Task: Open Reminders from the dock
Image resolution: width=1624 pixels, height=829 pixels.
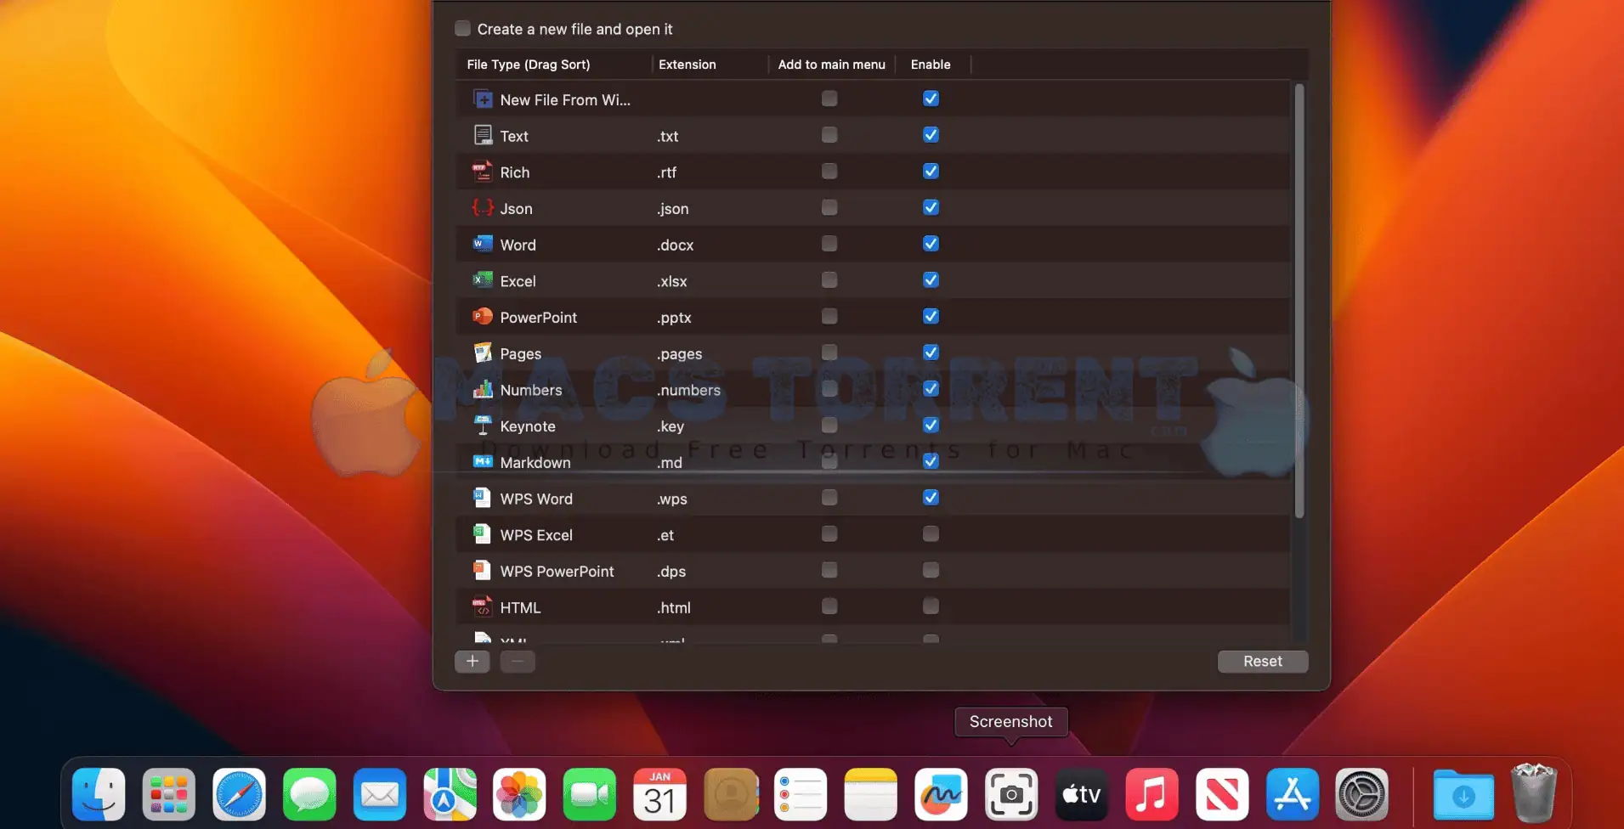Action: 801,795
